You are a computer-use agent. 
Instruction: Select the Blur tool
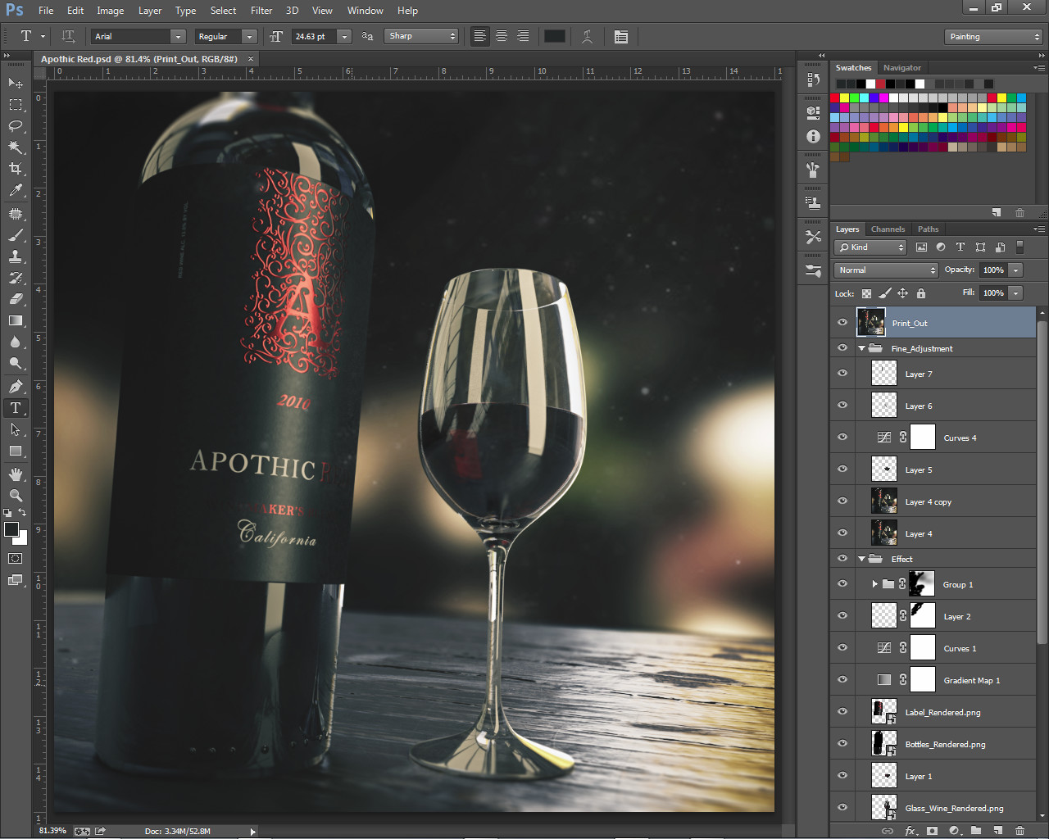pos(16,342)
